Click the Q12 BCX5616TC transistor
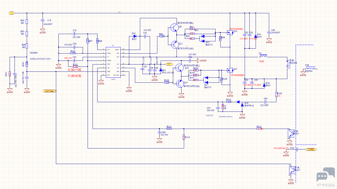 coord(179,68)
